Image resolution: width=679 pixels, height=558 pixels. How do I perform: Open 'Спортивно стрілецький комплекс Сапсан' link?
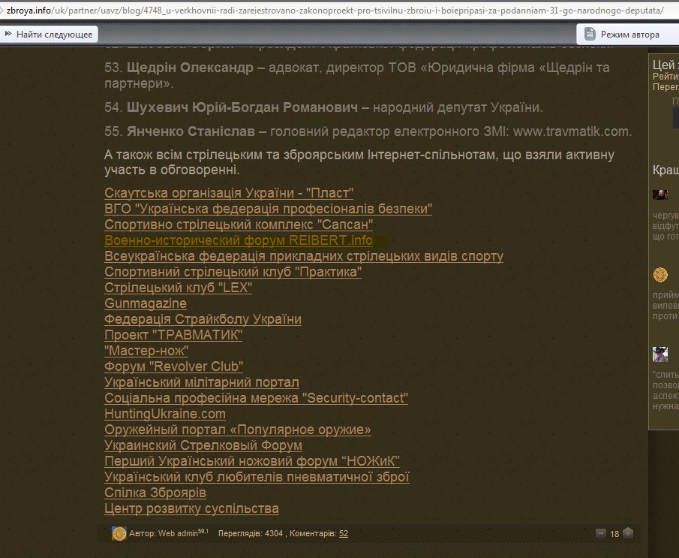click(x=239, y=225)
